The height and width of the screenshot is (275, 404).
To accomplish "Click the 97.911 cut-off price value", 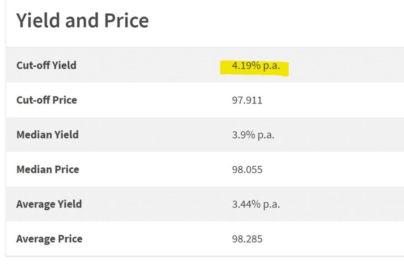I will 247,100.
